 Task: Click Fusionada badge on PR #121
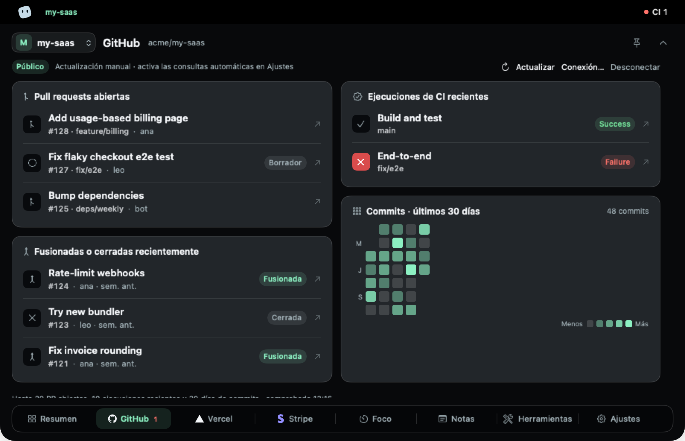click(x=283, y=356)
